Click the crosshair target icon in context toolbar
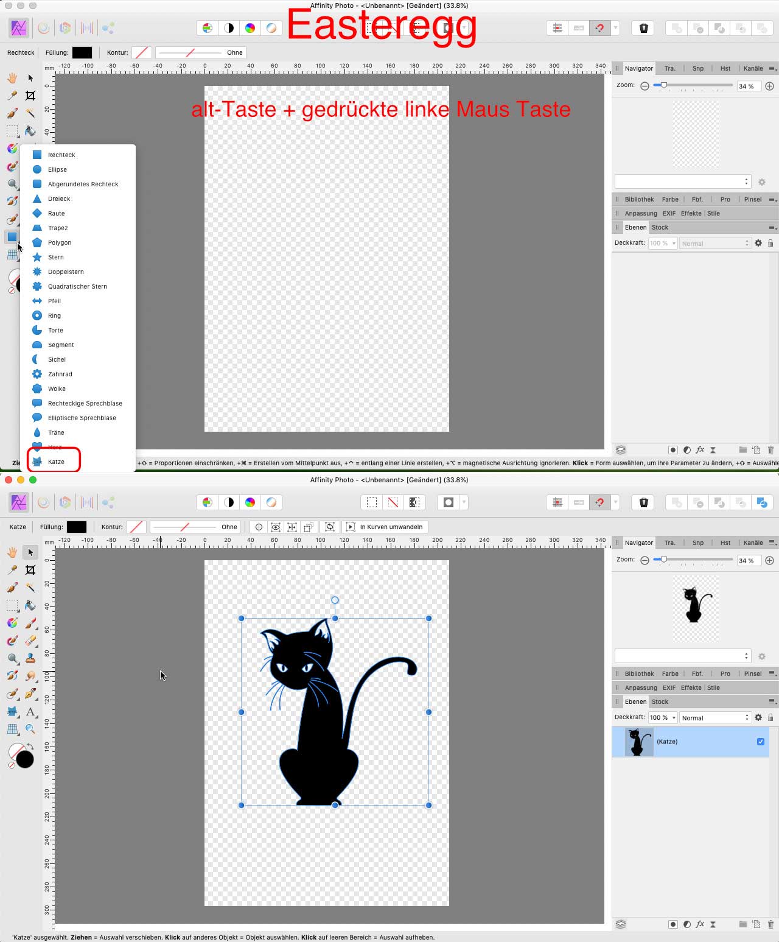 pyautogui.click(x=259, y=527)
